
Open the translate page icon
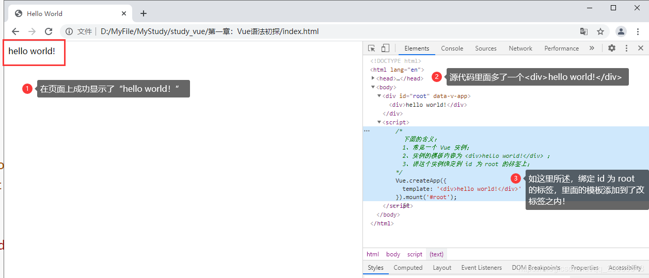pyautogui.click(x=584, y=31)
